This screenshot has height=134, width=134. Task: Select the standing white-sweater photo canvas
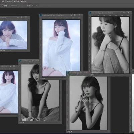tap(61, 48)
